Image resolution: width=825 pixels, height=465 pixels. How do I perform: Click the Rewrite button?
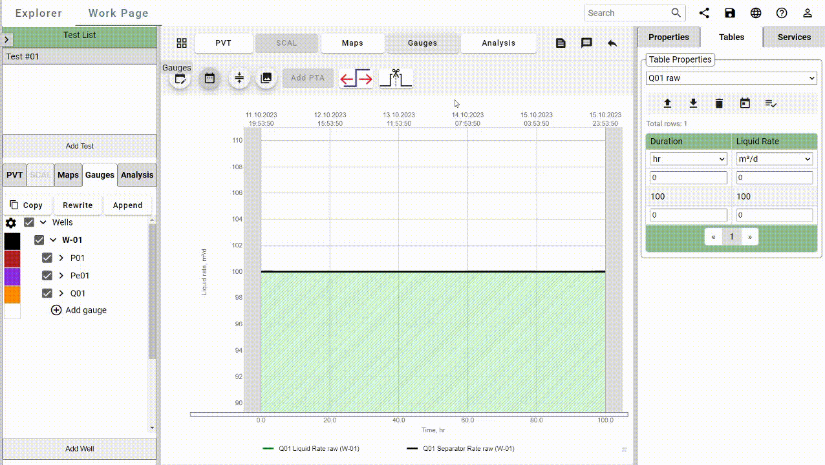[x=78, y=205]
